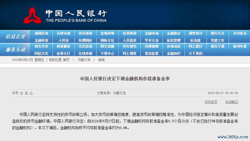Navigate to the 人民币 page
The image size is (250, 141).
pos(64,40)
